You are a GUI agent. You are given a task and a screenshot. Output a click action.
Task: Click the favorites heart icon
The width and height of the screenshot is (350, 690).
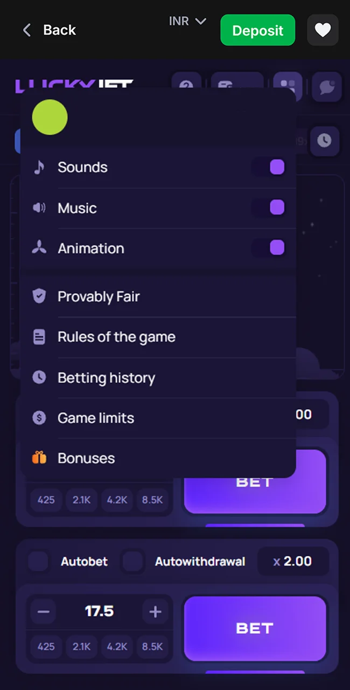(322, 30)
